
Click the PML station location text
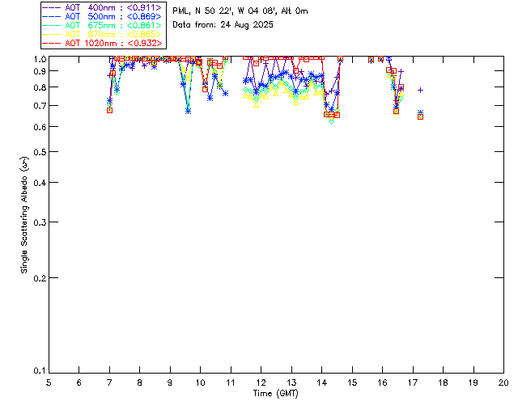240,11
